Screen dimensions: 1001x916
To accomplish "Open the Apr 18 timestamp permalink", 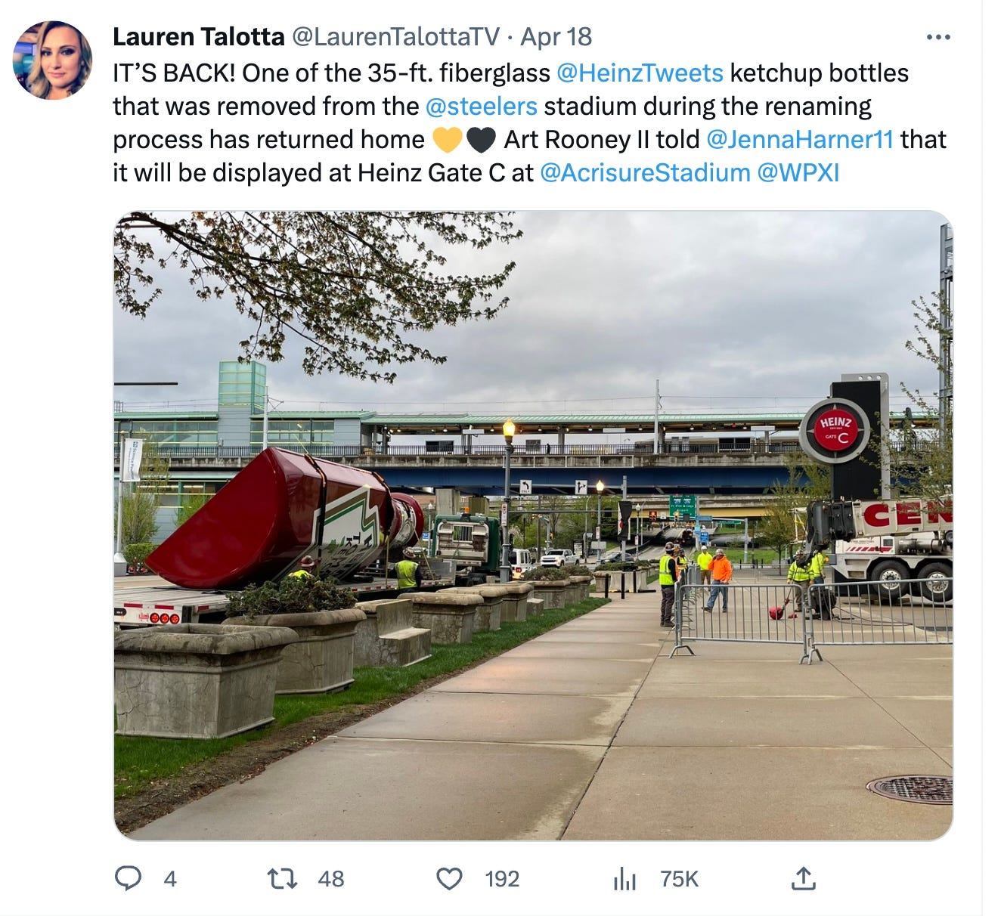I will tap(556, 36).
